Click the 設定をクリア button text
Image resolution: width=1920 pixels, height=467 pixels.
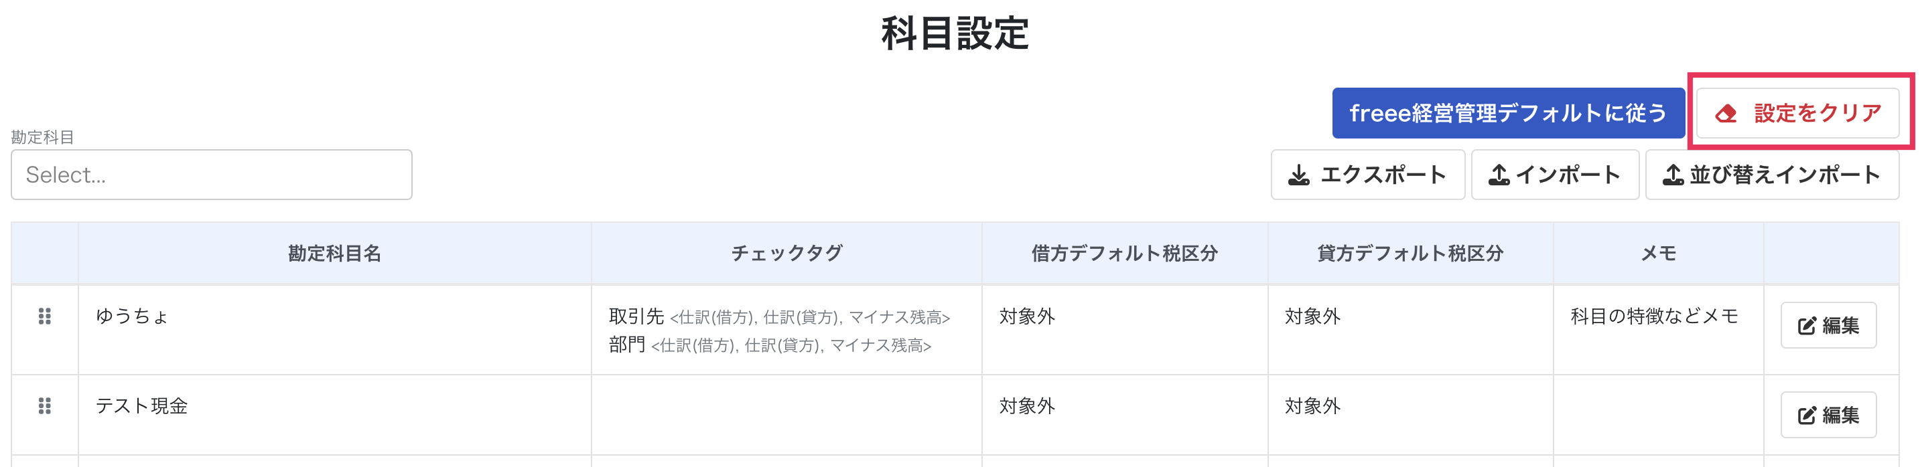[1818, 113]
